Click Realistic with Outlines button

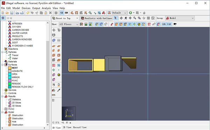pyautogui.click(x=97, y=18)
